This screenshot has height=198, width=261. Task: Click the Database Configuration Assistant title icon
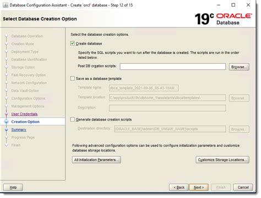pos(6,5)
